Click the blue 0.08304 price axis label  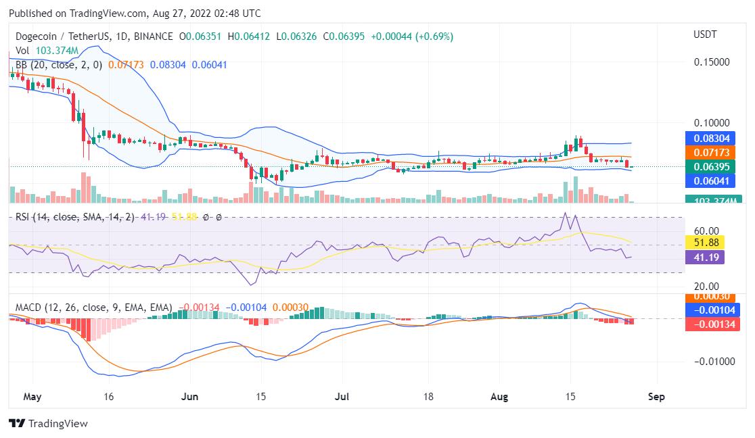point(710,139)
